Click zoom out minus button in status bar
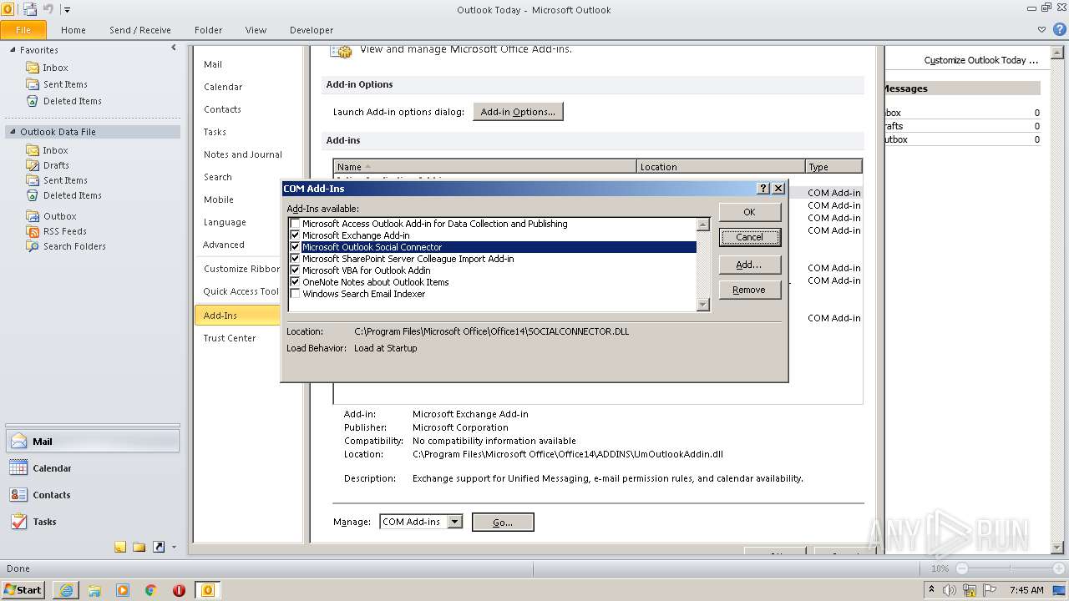This screenshot has width=1069, height=601. [x=962, y=568]
